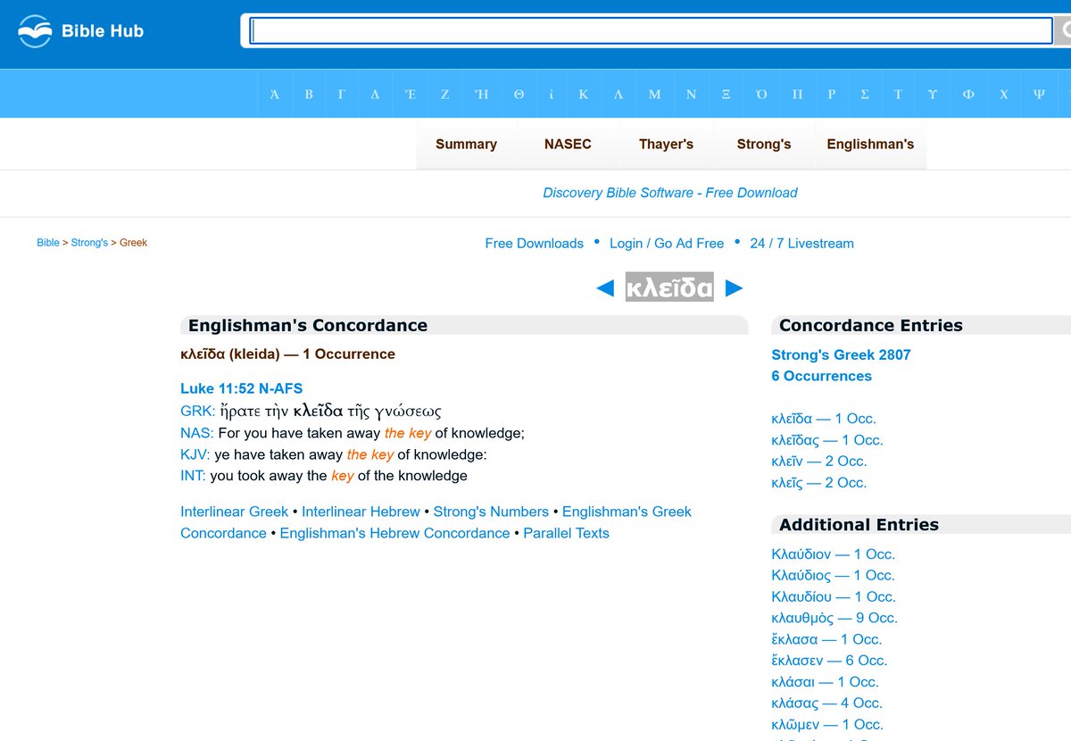Viewport: 1071px width, 741px height.
Task: Select Greek letter Phi in alphabet bar
Action: [967, 94]
